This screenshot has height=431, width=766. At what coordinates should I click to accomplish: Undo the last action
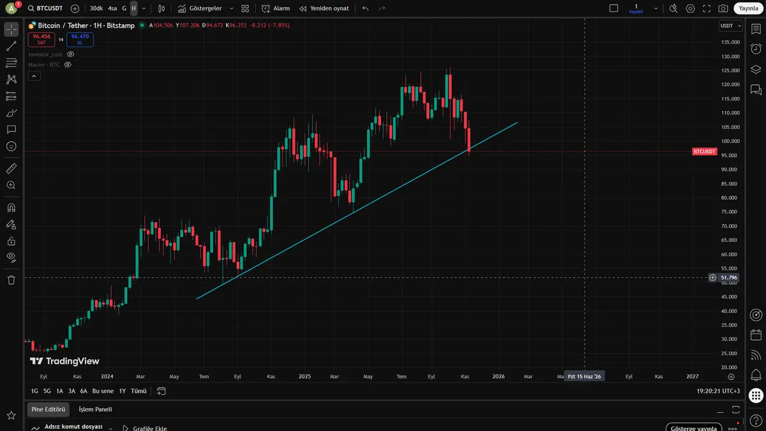365,8
